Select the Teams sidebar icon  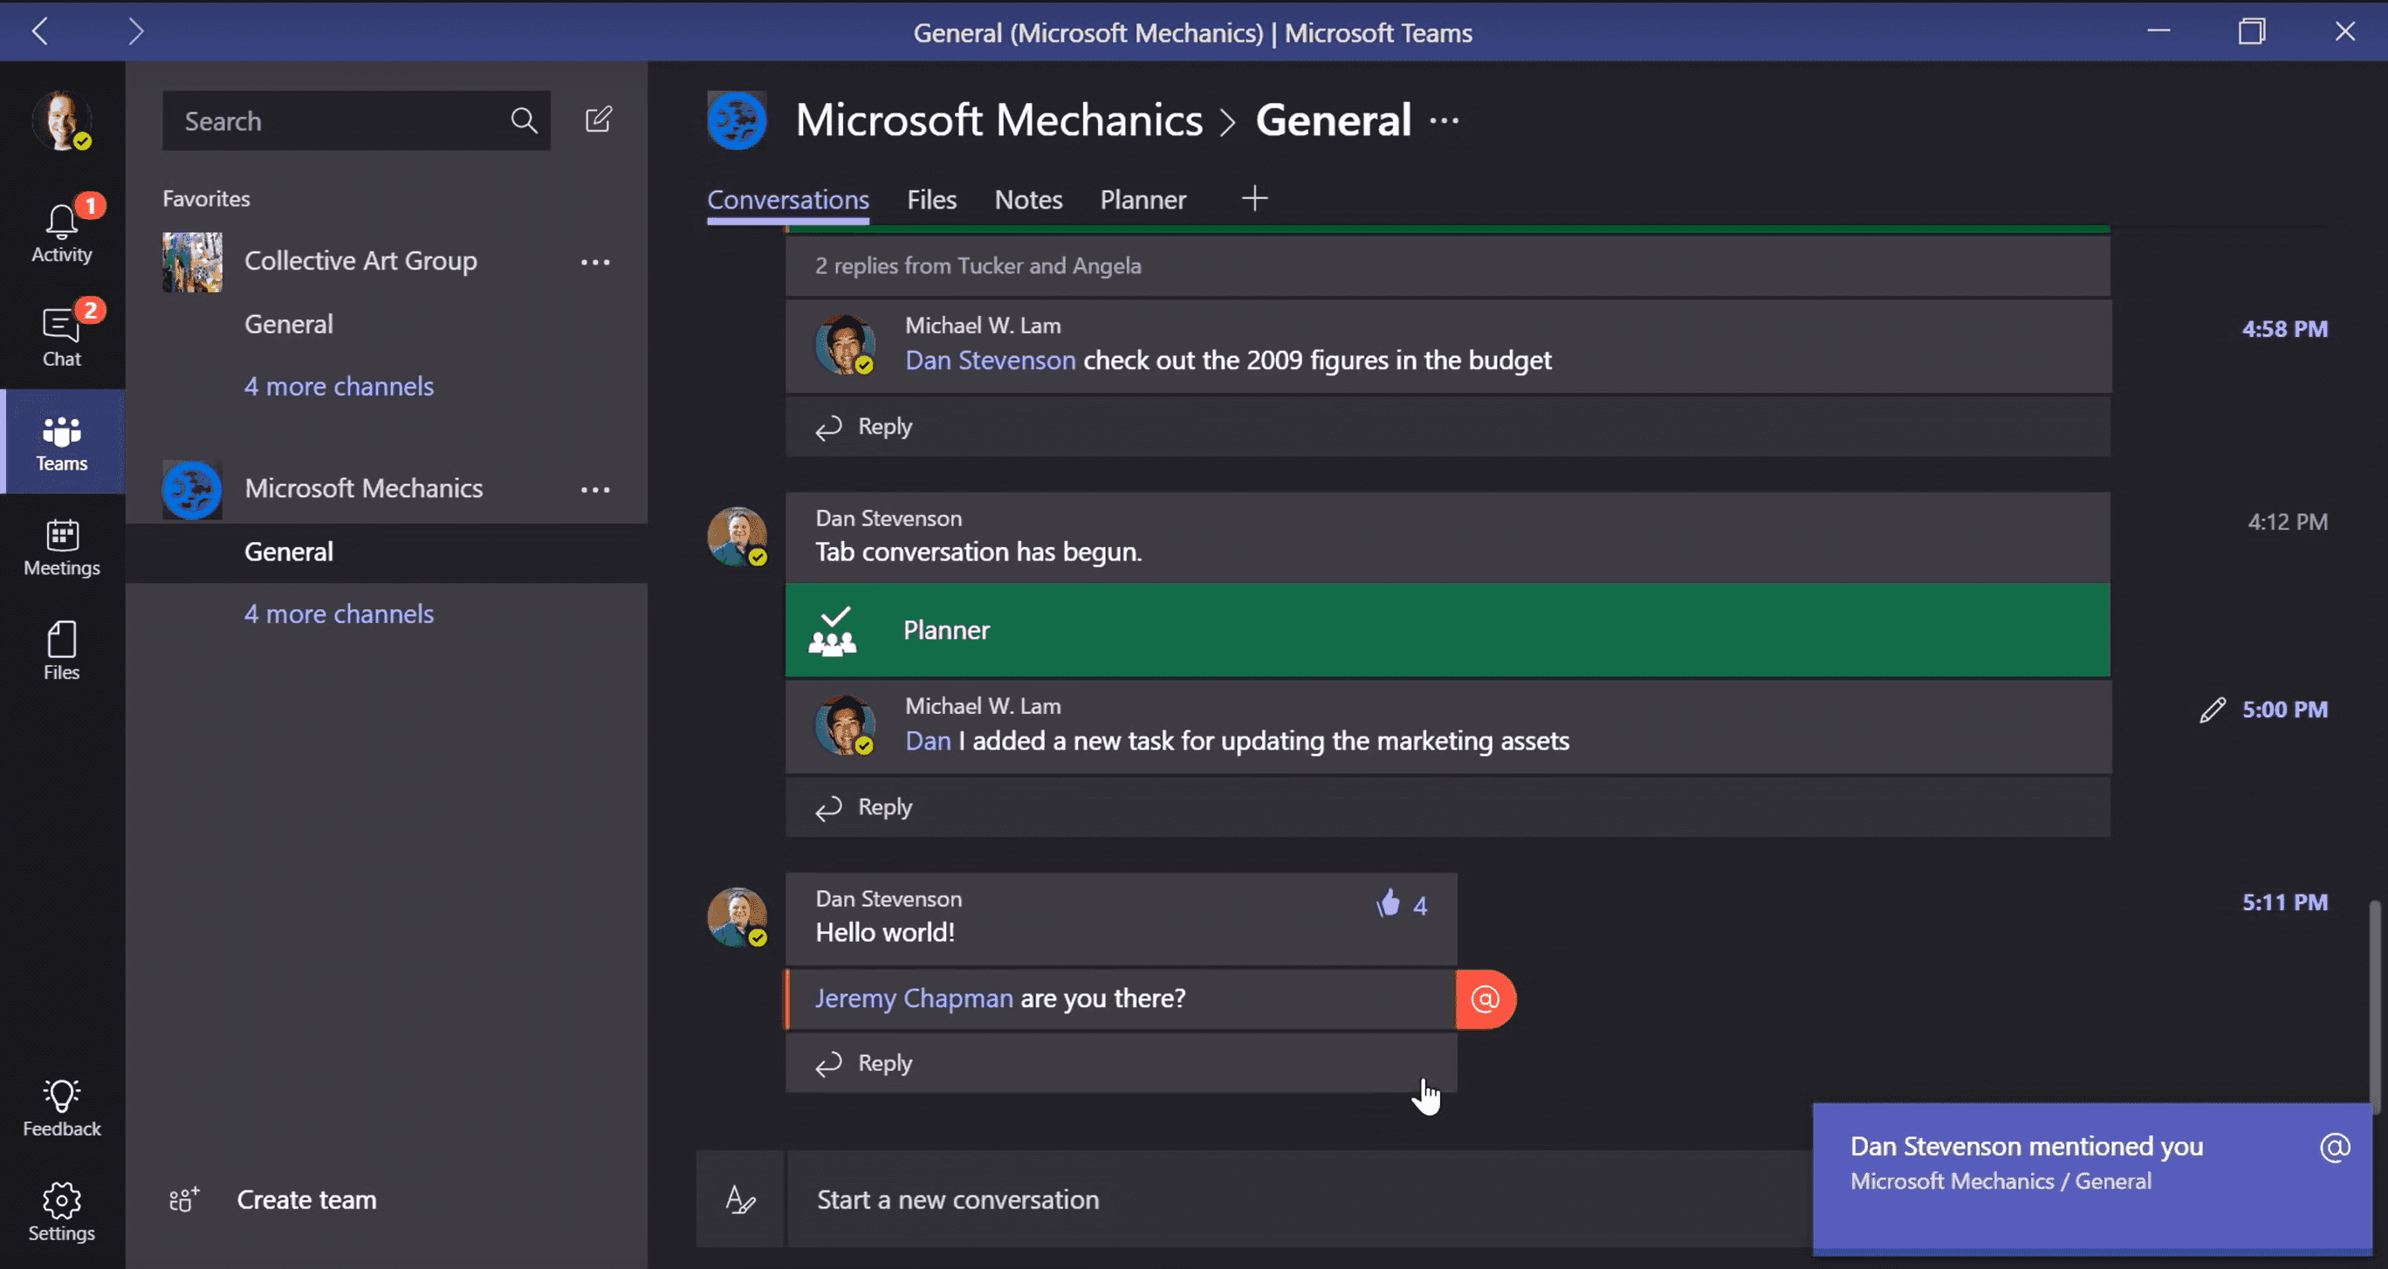tap(62, 442)
